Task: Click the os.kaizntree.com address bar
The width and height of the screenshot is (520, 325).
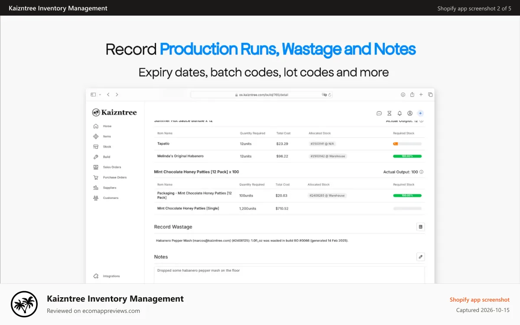Action: click(x=261, y=94)
